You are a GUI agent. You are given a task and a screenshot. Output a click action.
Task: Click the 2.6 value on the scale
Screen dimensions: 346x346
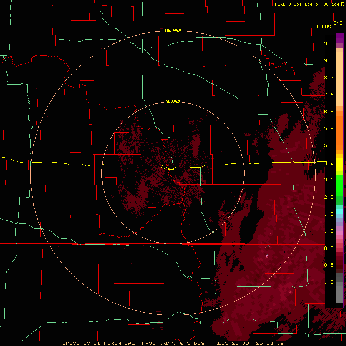pyautogui.click(x=329, y=197)
